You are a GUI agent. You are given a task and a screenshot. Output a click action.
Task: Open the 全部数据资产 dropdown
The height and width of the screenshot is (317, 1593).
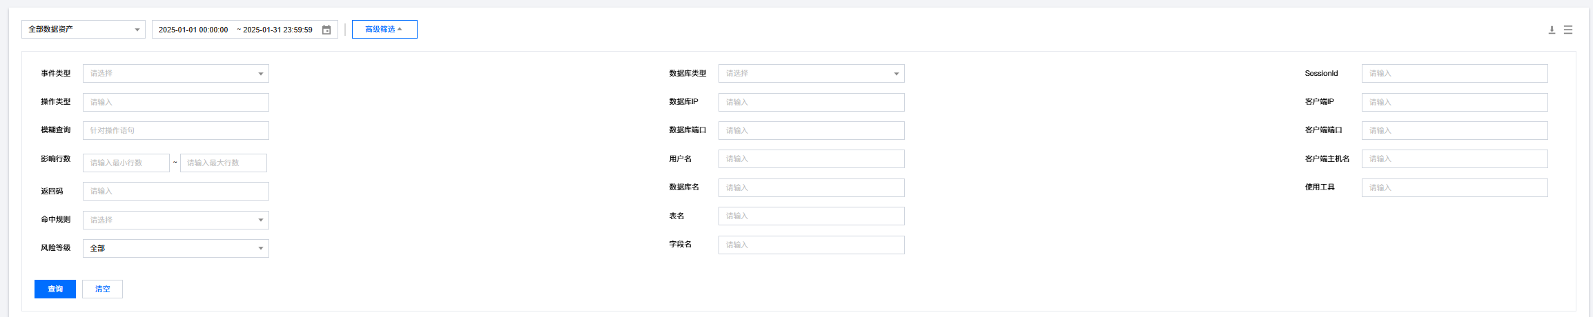pos(84,30)
